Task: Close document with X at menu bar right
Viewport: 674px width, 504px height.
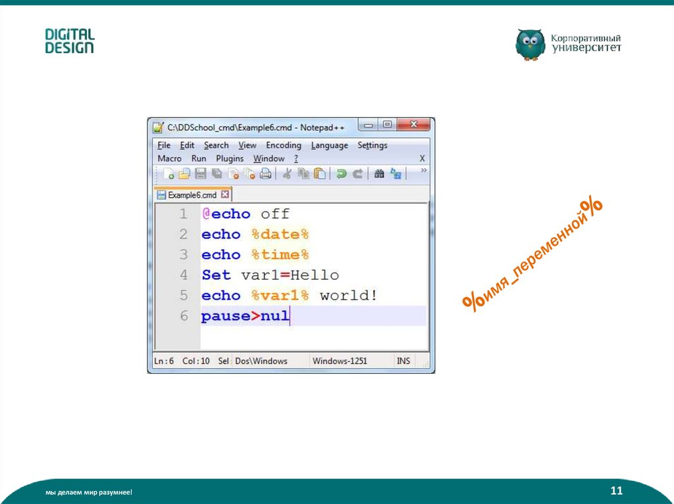Action: click(422, 158)
